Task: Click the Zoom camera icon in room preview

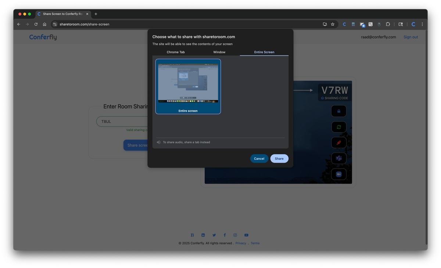Action: (x=339, y=174)
